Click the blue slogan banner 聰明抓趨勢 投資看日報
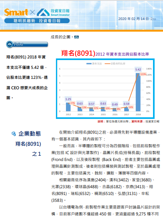 coord(37,21)
